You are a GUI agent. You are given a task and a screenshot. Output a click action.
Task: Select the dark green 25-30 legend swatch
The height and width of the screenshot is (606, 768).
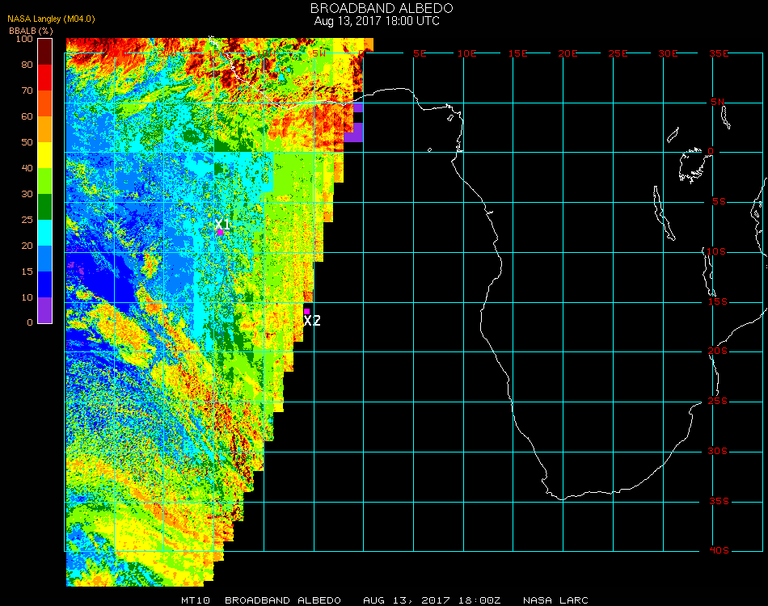pyautogui.click(x=45, y=206)
